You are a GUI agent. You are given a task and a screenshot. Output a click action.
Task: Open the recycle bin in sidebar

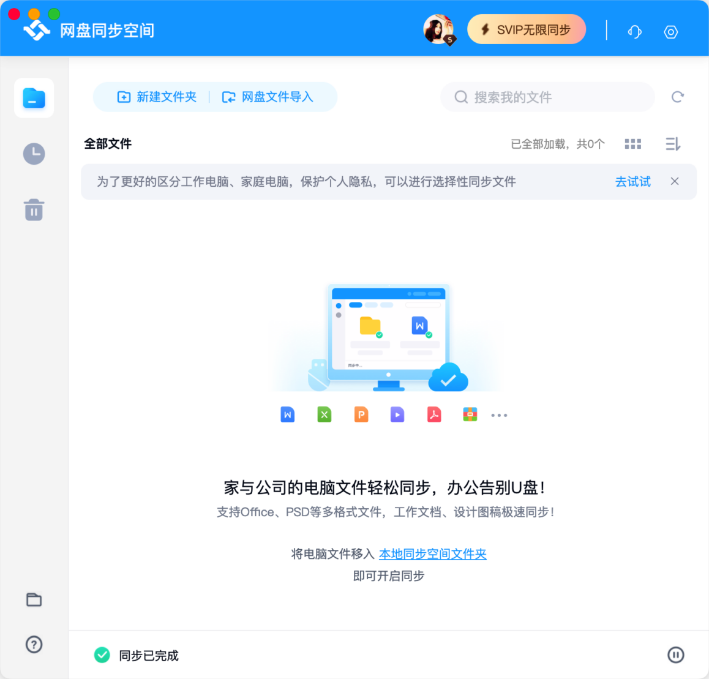[34, 210]
